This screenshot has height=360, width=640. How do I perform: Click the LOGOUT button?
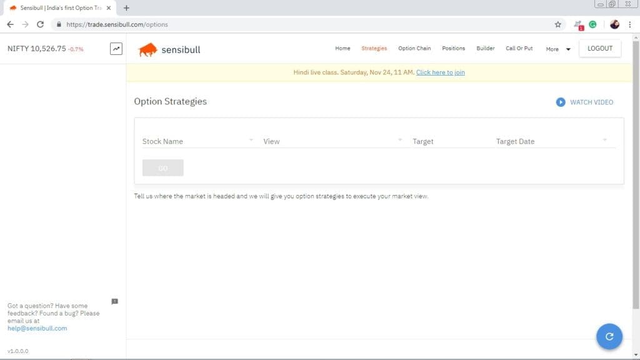pos(600,49)
